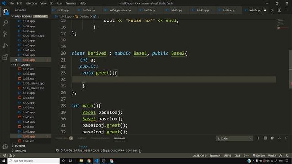Open the Extensions view
This screenshot has width=292, height=164.
coord(5,57)
